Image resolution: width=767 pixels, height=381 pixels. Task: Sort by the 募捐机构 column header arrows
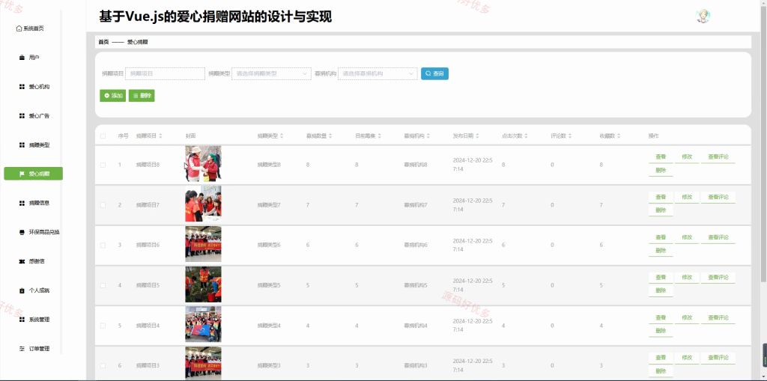428,136
